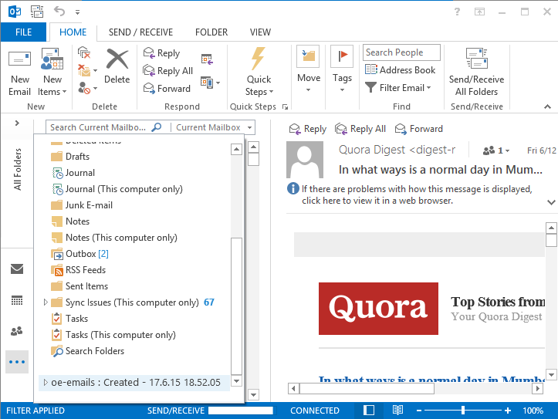This screenshot has width=558, height=419.
Task: Click the Reply with Meeting icon
Action: pyautogui.click(x=207, y=59)
